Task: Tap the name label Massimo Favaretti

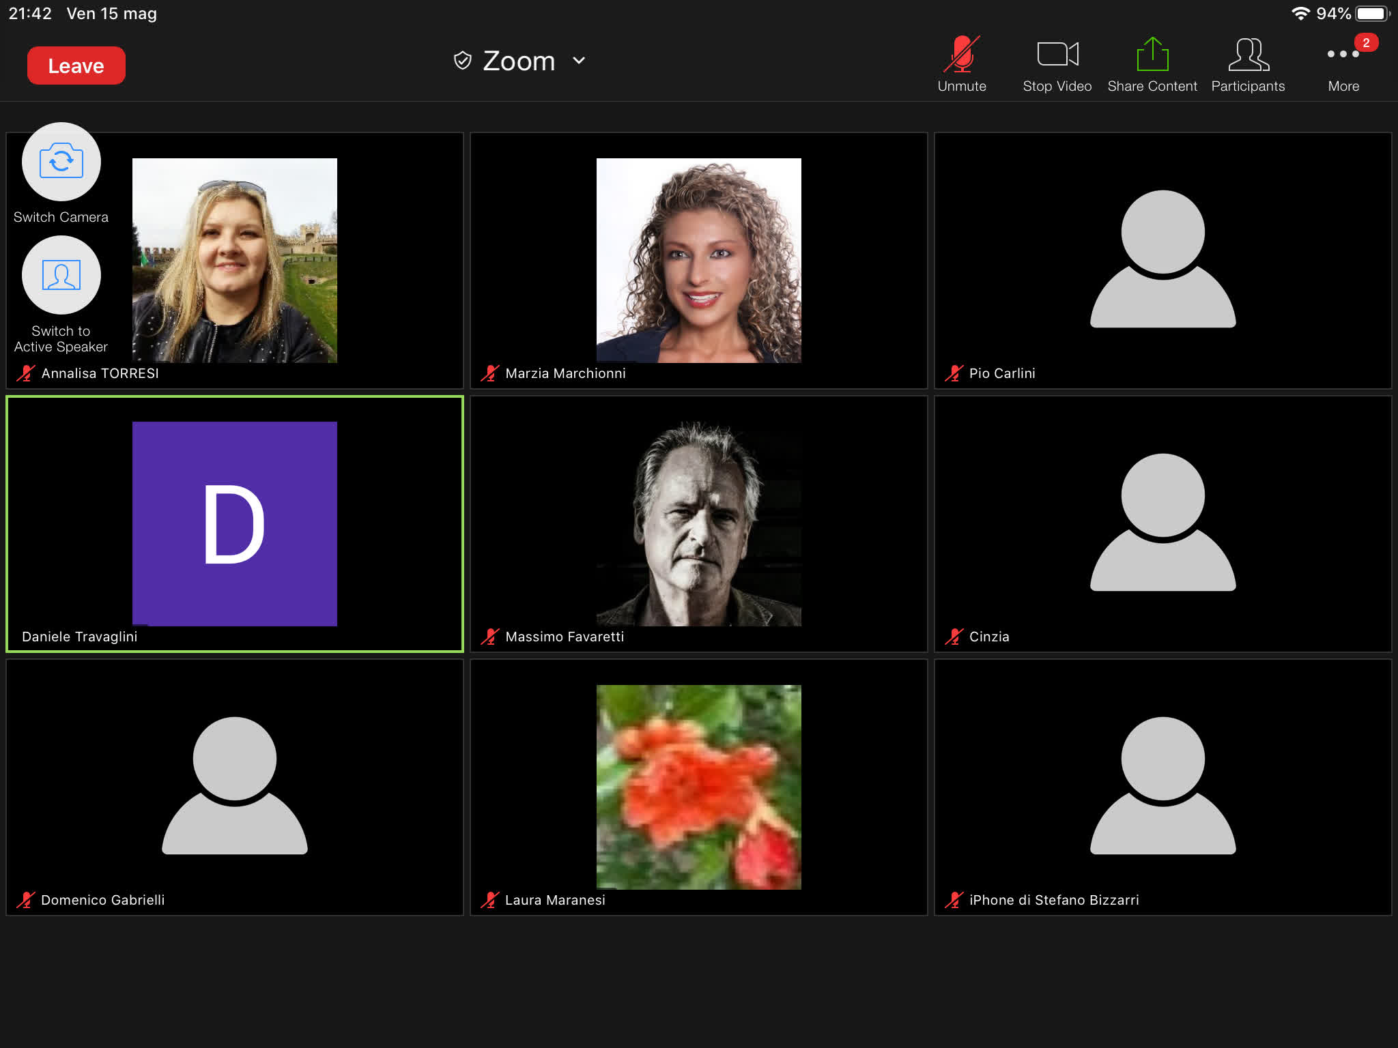Action: pos(565,637)
